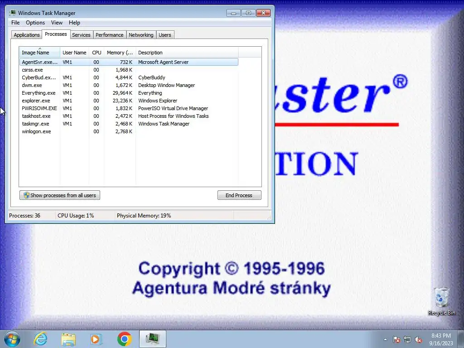Image resolution: width=464 pixels, height=348 pixels.
Task: Click the muted volume tray icon
Action: click(418, 340)
